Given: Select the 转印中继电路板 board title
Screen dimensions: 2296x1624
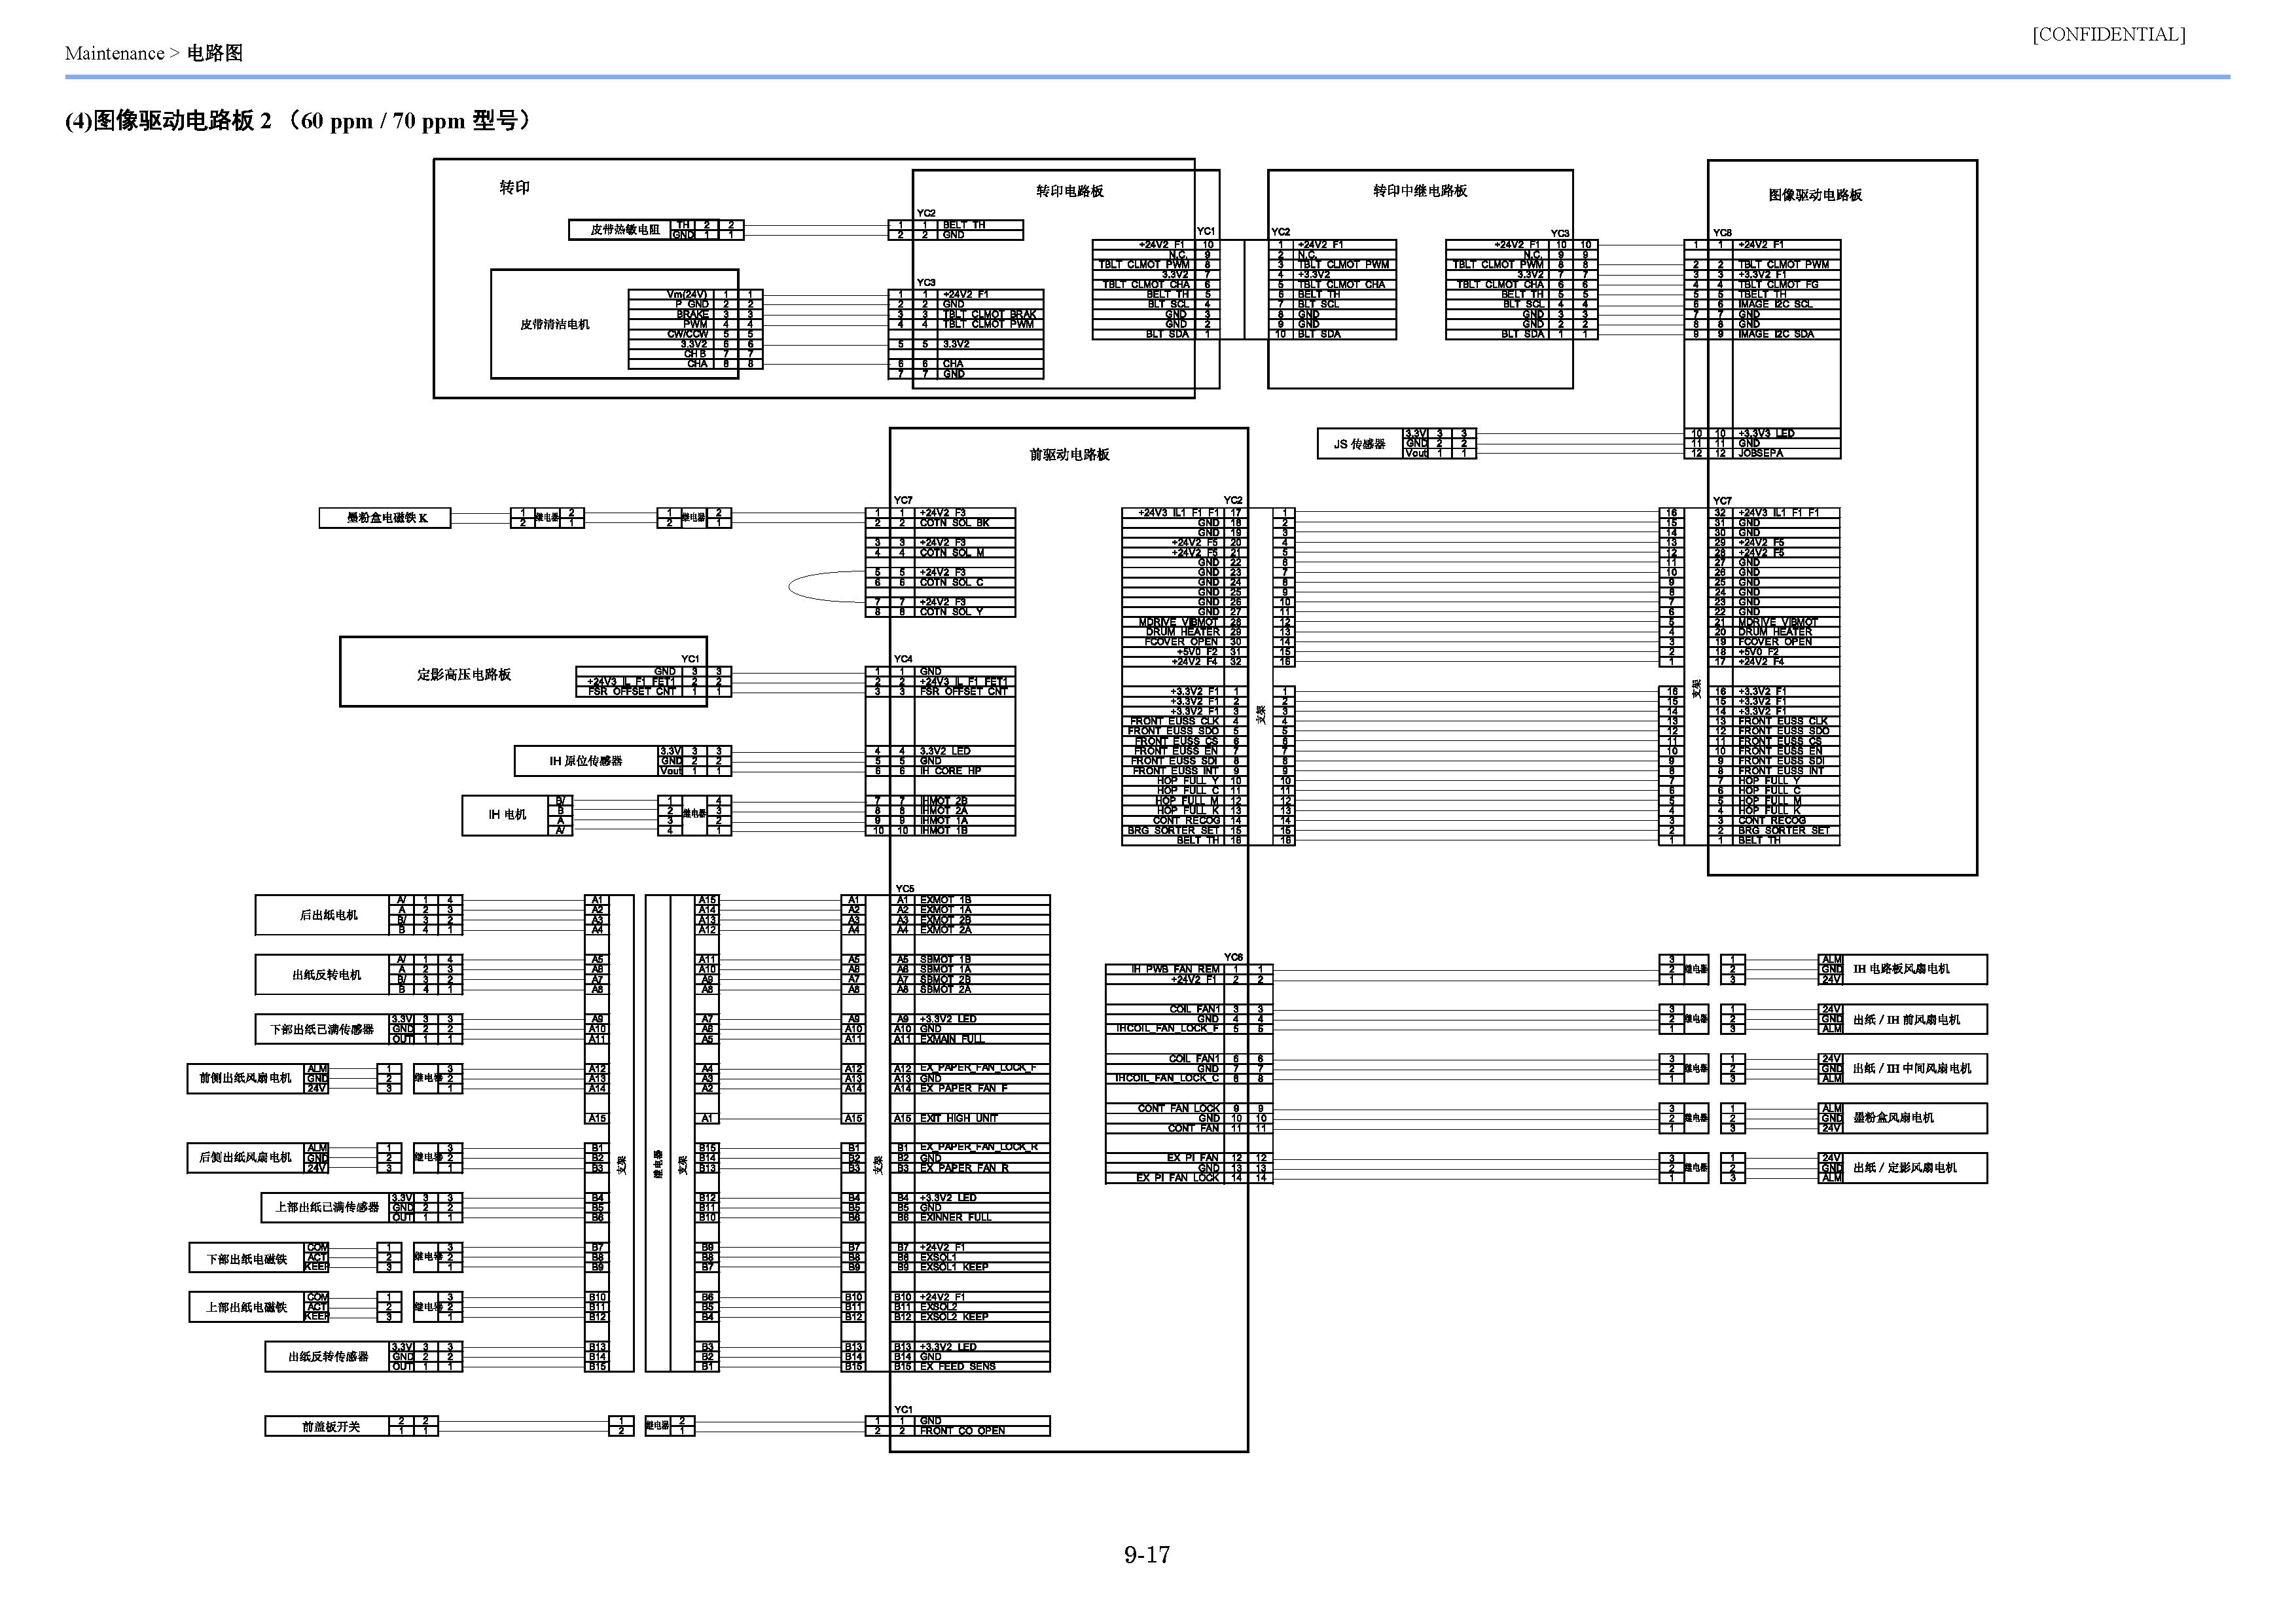Looking at the screenshot, I should pos(1419,191).
